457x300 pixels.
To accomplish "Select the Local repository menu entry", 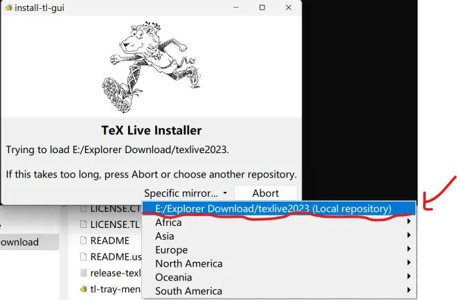I will (279, 209).
